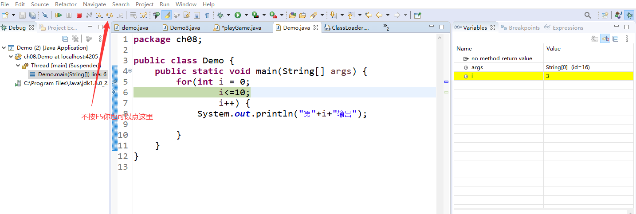Click the Resume debug button
This screenshot has height=214, width=636.
click(59, 15)
